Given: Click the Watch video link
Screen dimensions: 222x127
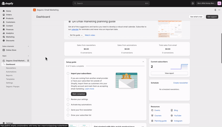Looking at the screenshot, I should click(90, 35).
